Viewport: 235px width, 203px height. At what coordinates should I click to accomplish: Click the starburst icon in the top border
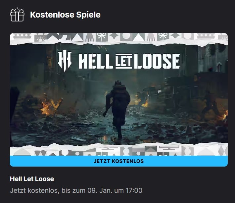40,38
